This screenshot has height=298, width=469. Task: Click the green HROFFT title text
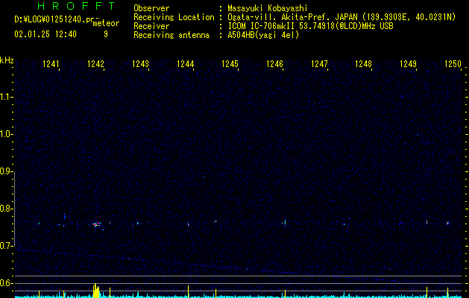click(x=76, y=6)
